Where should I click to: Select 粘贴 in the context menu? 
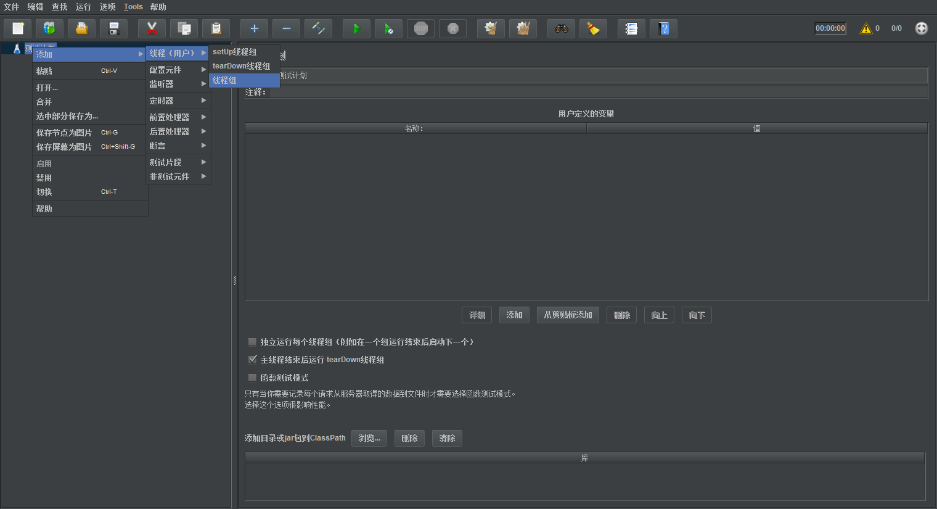click(90, 71)
